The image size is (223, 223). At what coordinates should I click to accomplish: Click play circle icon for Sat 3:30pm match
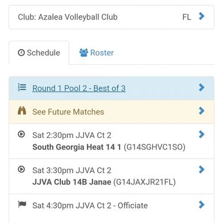[x=21, y=170]
